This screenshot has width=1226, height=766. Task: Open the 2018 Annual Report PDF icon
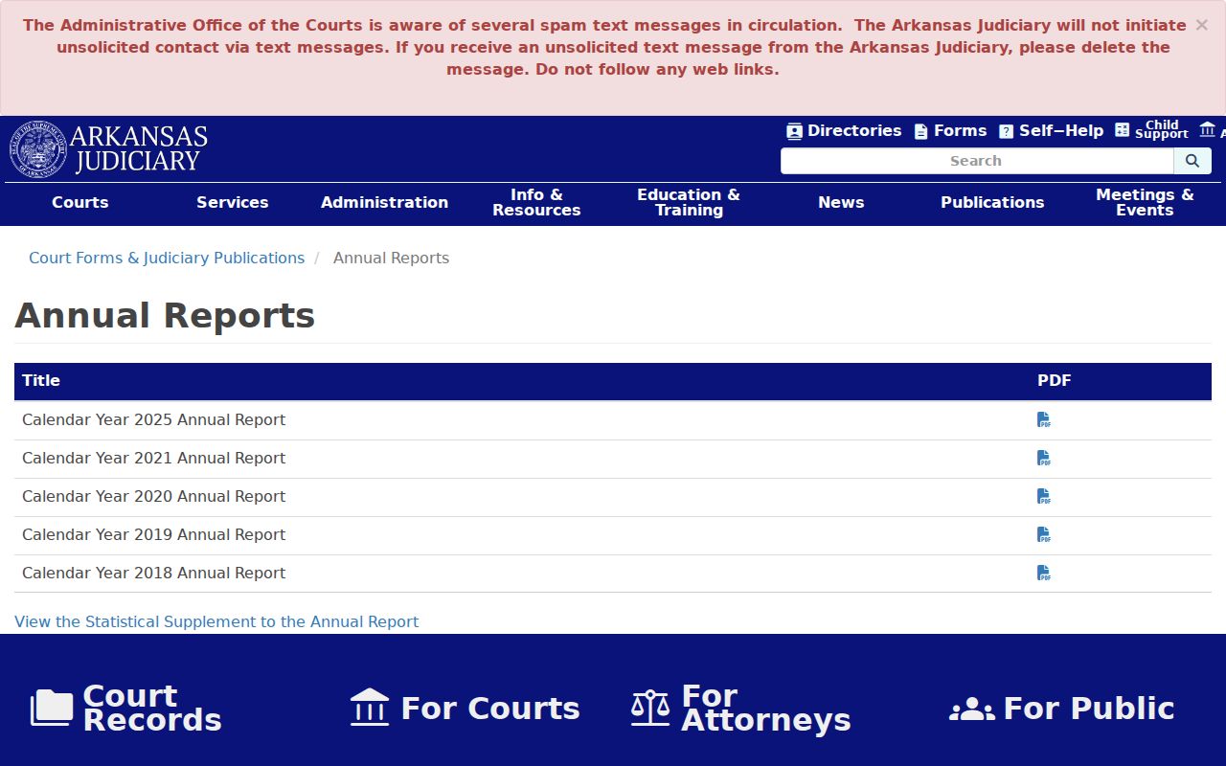[1044, 573]
